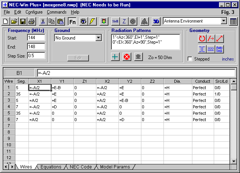The width and height of the screenshot is (240, 173).
Task: Add a radiation pattern with plus button
Action: coord(115,57)
